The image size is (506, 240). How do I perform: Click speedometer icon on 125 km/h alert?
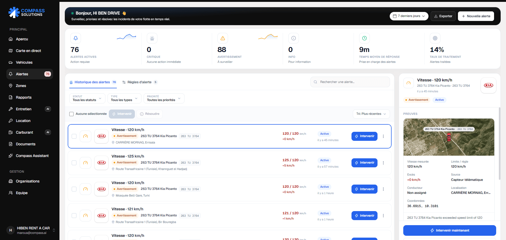coord(85,163)
